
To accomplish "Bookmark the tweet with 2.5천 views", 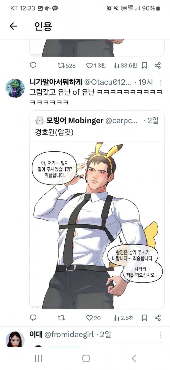I will [x=144, y=318].
